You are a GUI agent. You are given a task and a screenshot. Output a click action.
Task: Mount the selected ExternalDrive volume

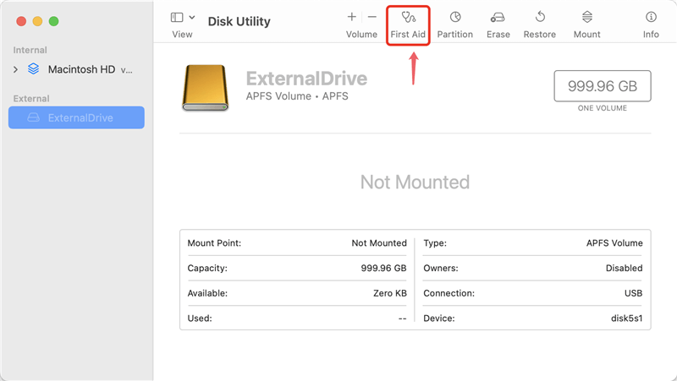[x=586, y=17]
